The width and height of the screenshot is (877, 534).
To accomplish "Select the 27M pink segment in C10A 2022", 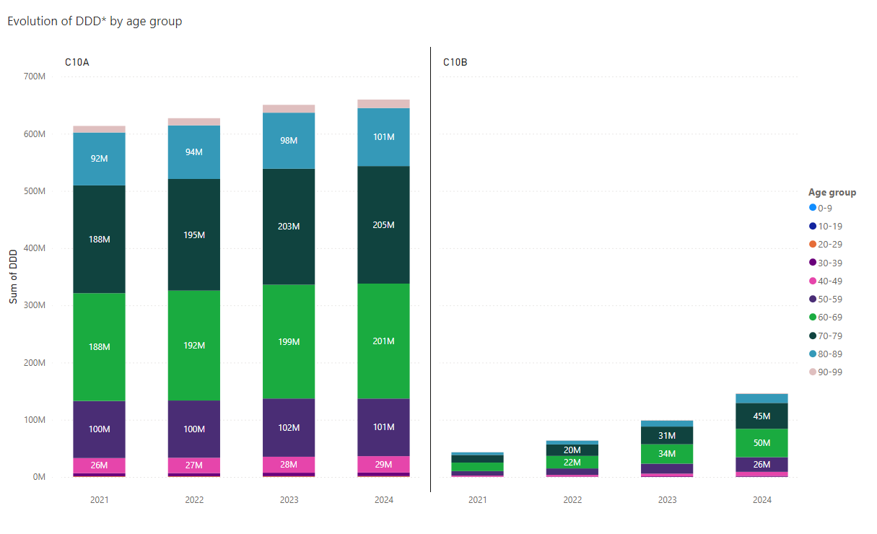I will [x=194, y=465].
